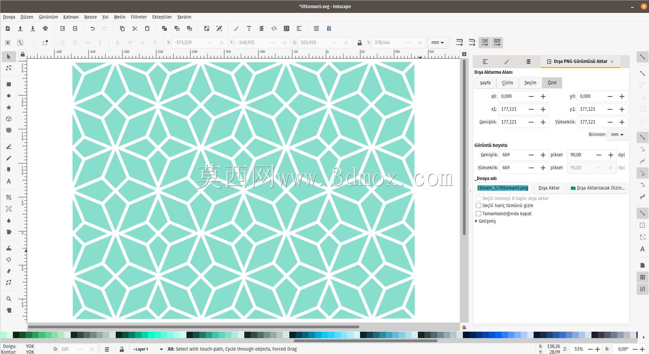Increase the x1 value with plus
Image resolution: width=649 pixels, height=354 pixels.
tap(543, 109)
